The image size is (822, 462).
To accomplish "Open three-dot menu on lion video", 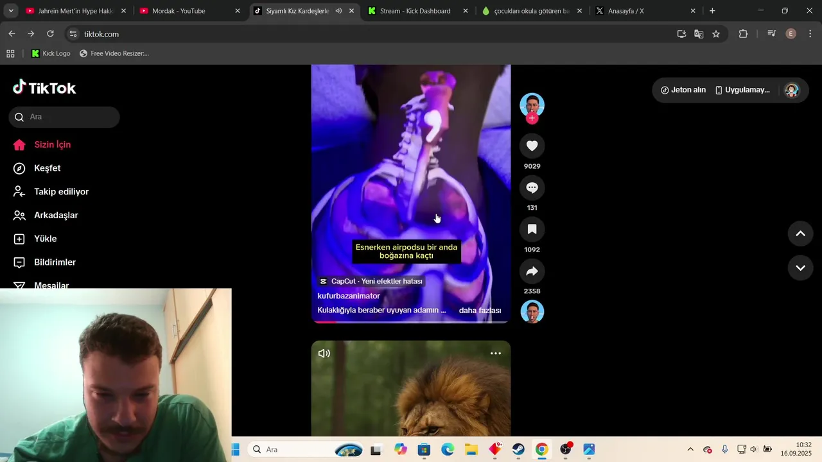I will click(496, 353).
